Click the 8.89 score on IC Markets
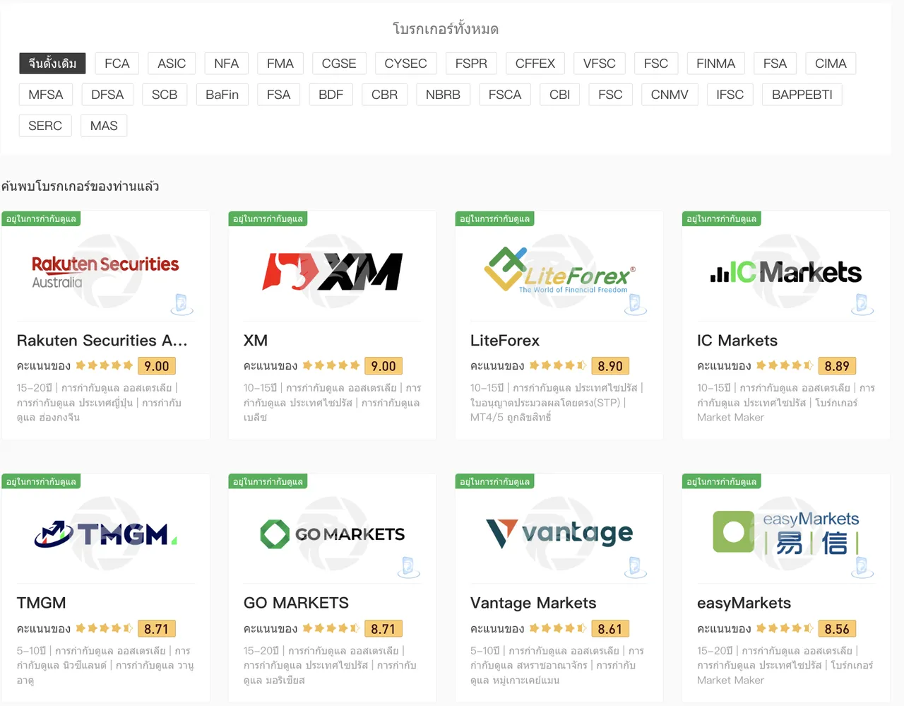The image size is (904, 706). (837, 366)
